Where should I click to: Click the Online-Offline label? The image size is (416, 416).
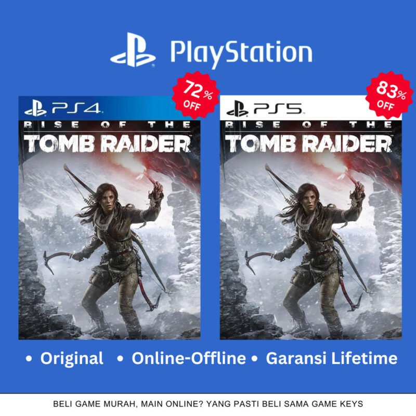click(189, 358)
